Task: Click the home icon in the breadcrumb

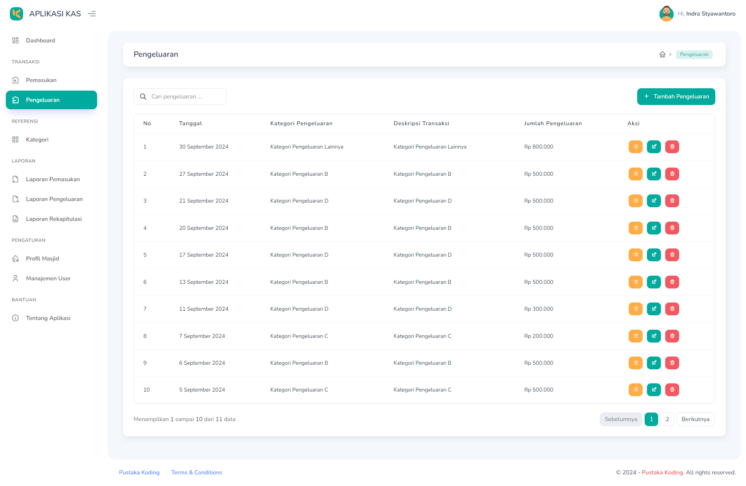Action: point(662,54)
